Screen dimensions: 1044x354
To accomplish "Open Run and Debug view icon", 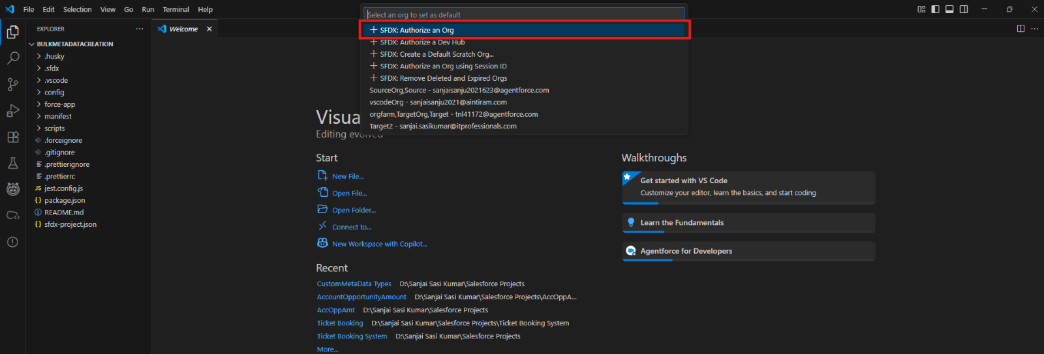I will 12,111.
